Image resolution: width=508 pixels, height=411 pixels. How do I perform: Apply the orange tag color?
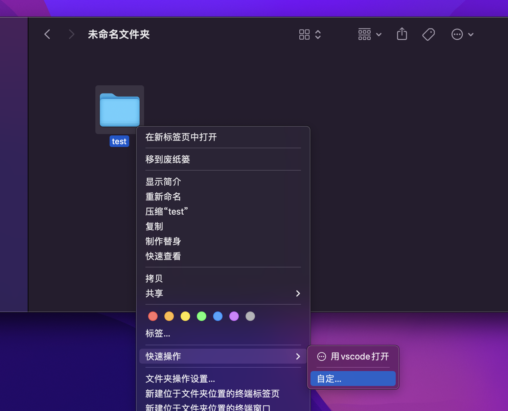click(169, 316)
